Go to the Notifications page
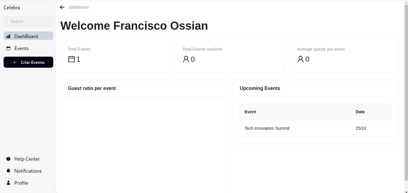The width and height of the screenshot is (408, 193). (28, 171)
